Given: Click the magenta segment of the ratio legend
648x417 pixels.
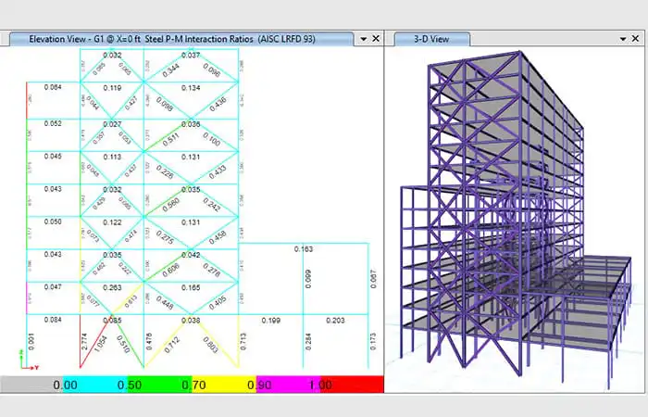Looking at the screenshot, I should [289, 385].
